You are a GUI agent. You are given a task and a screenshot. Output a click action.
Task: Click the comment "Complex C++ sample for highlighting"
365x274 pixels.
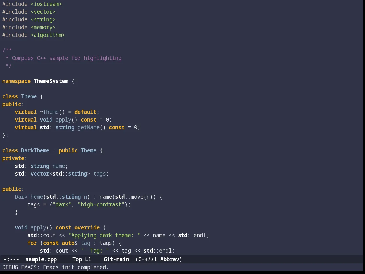pyautogui.click(x=66, y=58)
